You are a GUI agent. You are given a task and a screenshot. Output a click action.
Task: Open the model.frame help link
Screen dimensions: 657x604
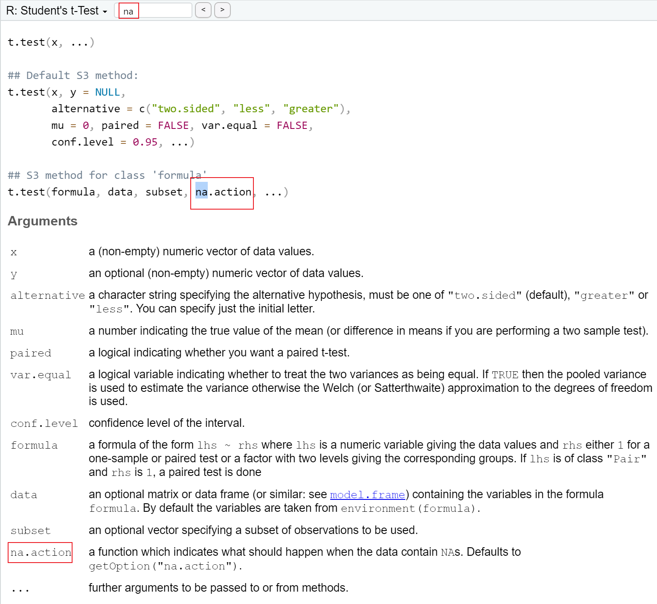(x=367, y=495)
